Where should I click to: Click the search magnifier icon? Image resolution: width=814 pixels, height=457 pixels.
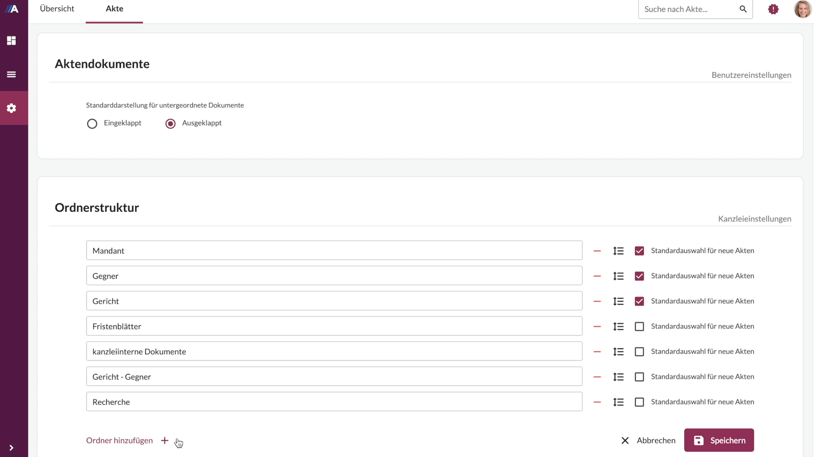tap(743, 9)
